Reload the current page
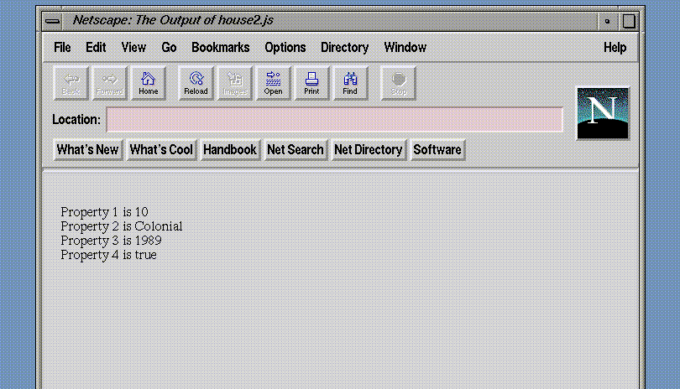 [x=196, y=83]
